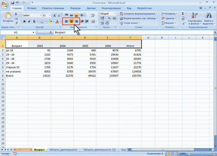This screenshot has width=217, height=156.
Task: Save the workbook from Quick Access toolbar
Action: coord(13,3)
